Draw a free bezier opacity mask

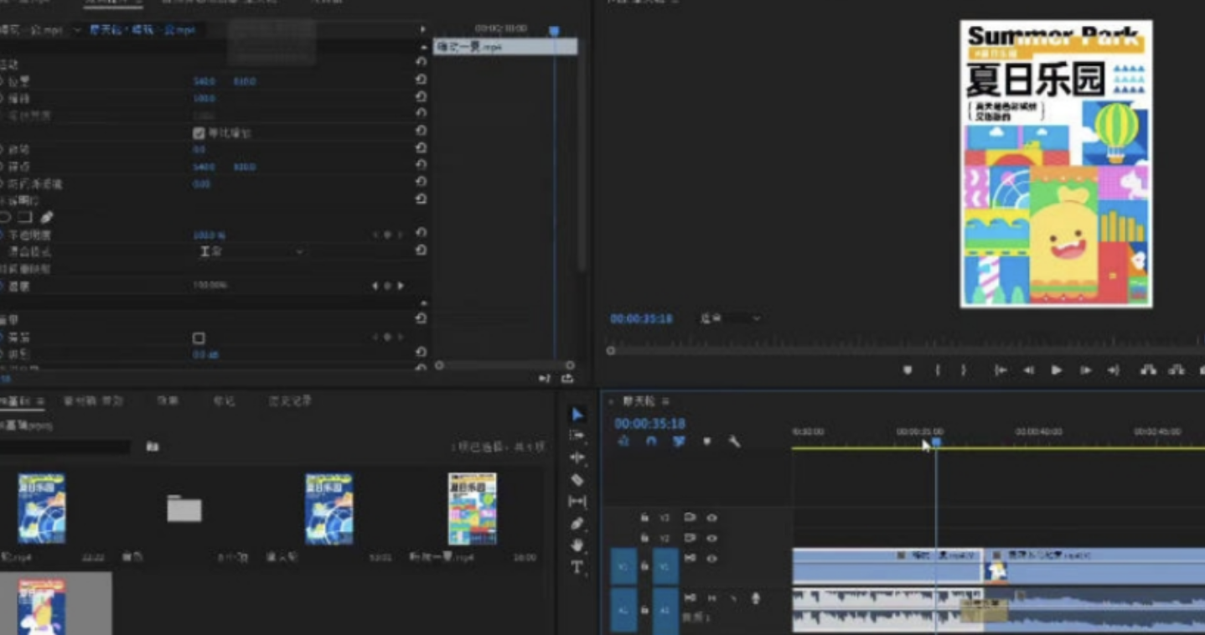[x=47, y=217]
